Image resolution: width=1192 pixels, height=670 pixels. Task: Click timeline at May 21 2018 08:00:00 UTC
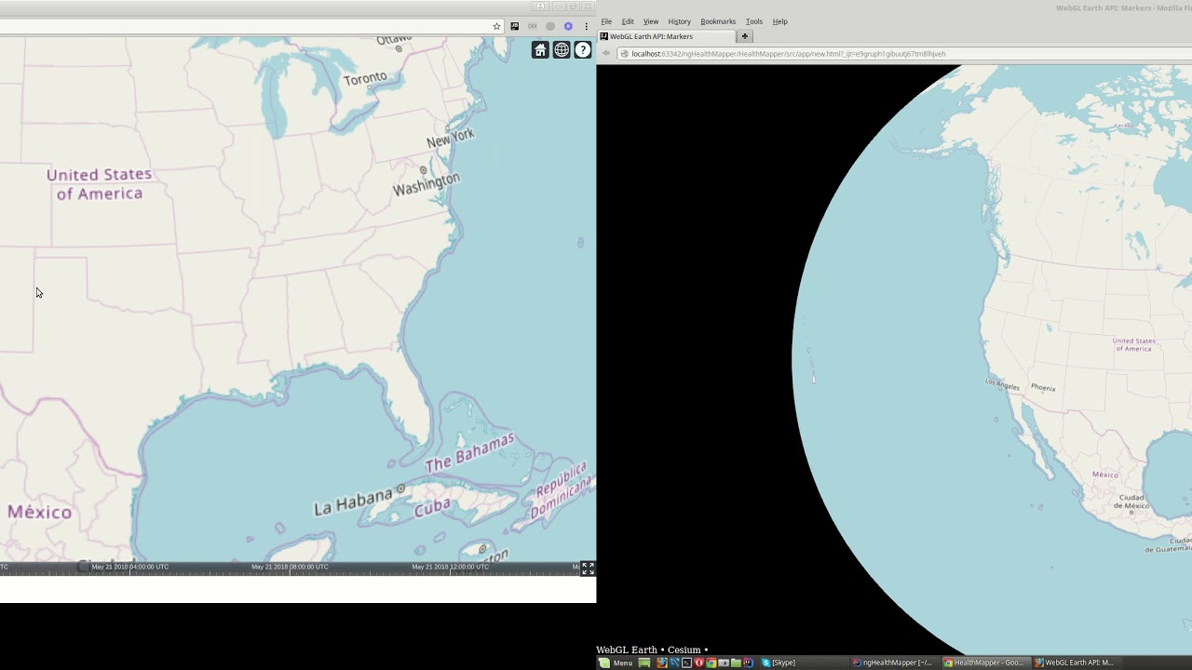tap(290, 567)
